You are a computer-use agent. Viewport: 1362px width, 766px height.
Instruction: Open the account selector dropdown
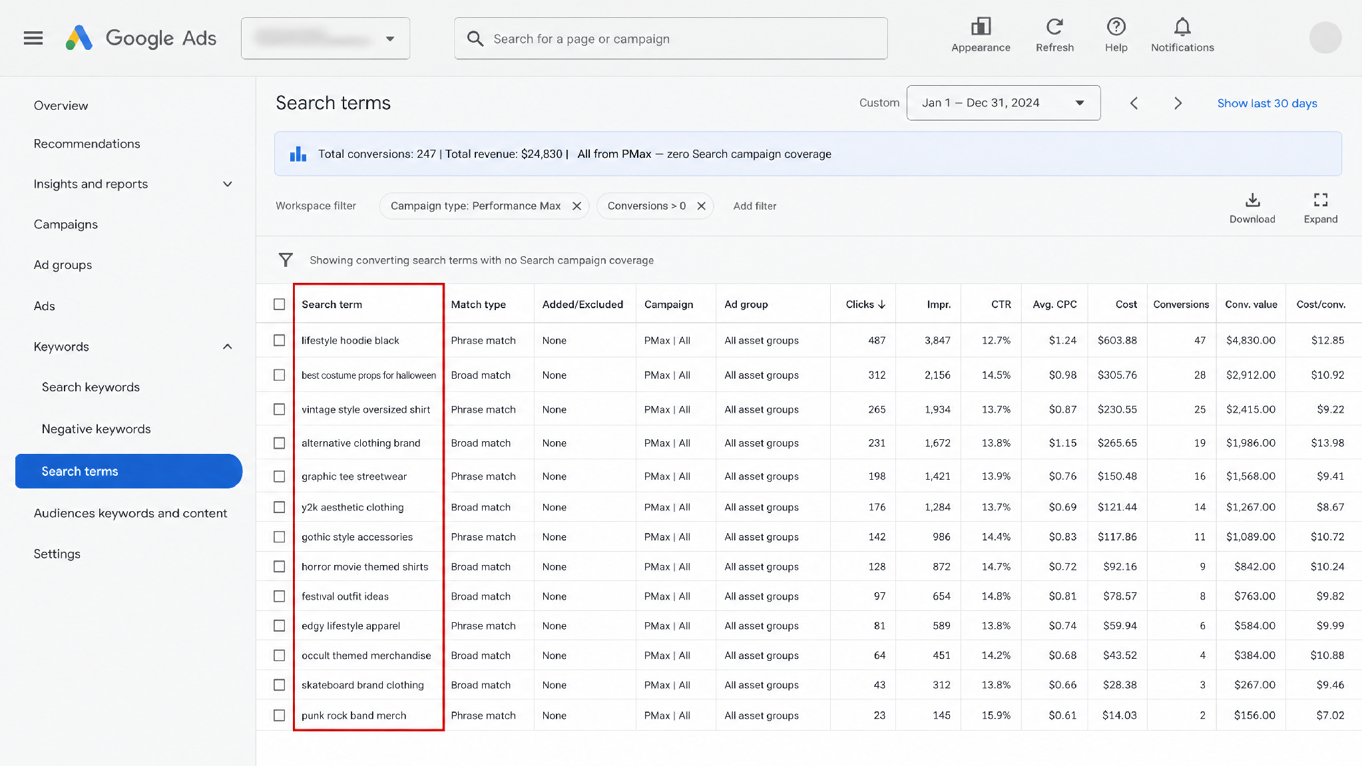coord(326,39)
